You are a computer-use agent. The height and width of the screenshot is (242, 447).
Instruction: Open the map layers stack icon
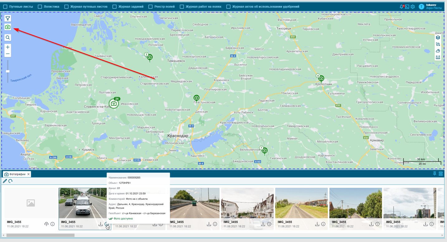coord(438,37)
